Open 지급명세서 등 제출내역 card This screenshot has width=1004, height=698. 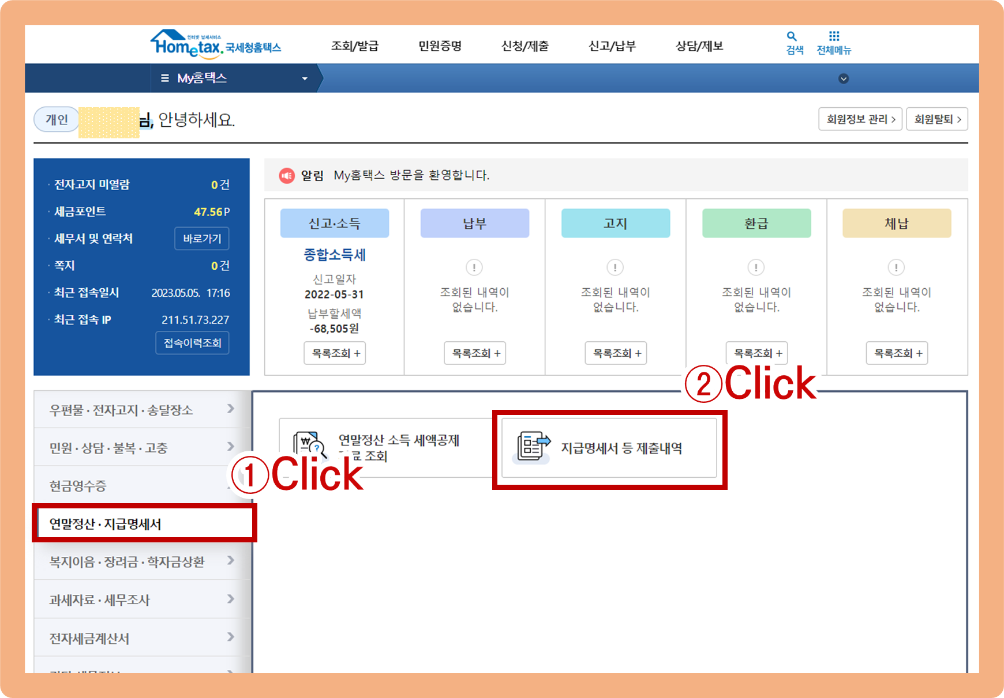[x=609, y=448]
